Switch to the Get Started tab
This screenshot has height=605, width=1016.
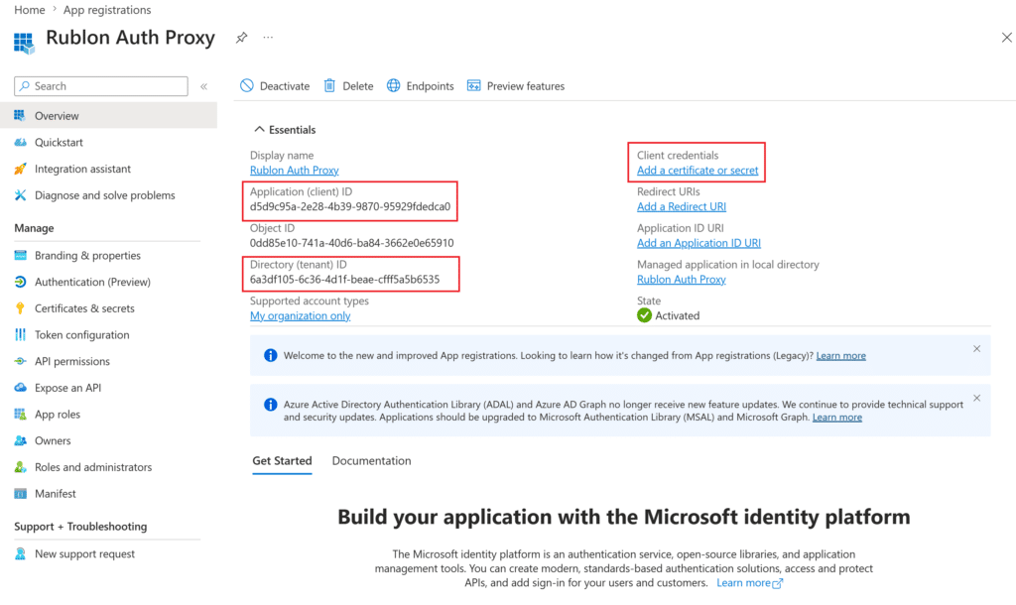tap(282, 460)
